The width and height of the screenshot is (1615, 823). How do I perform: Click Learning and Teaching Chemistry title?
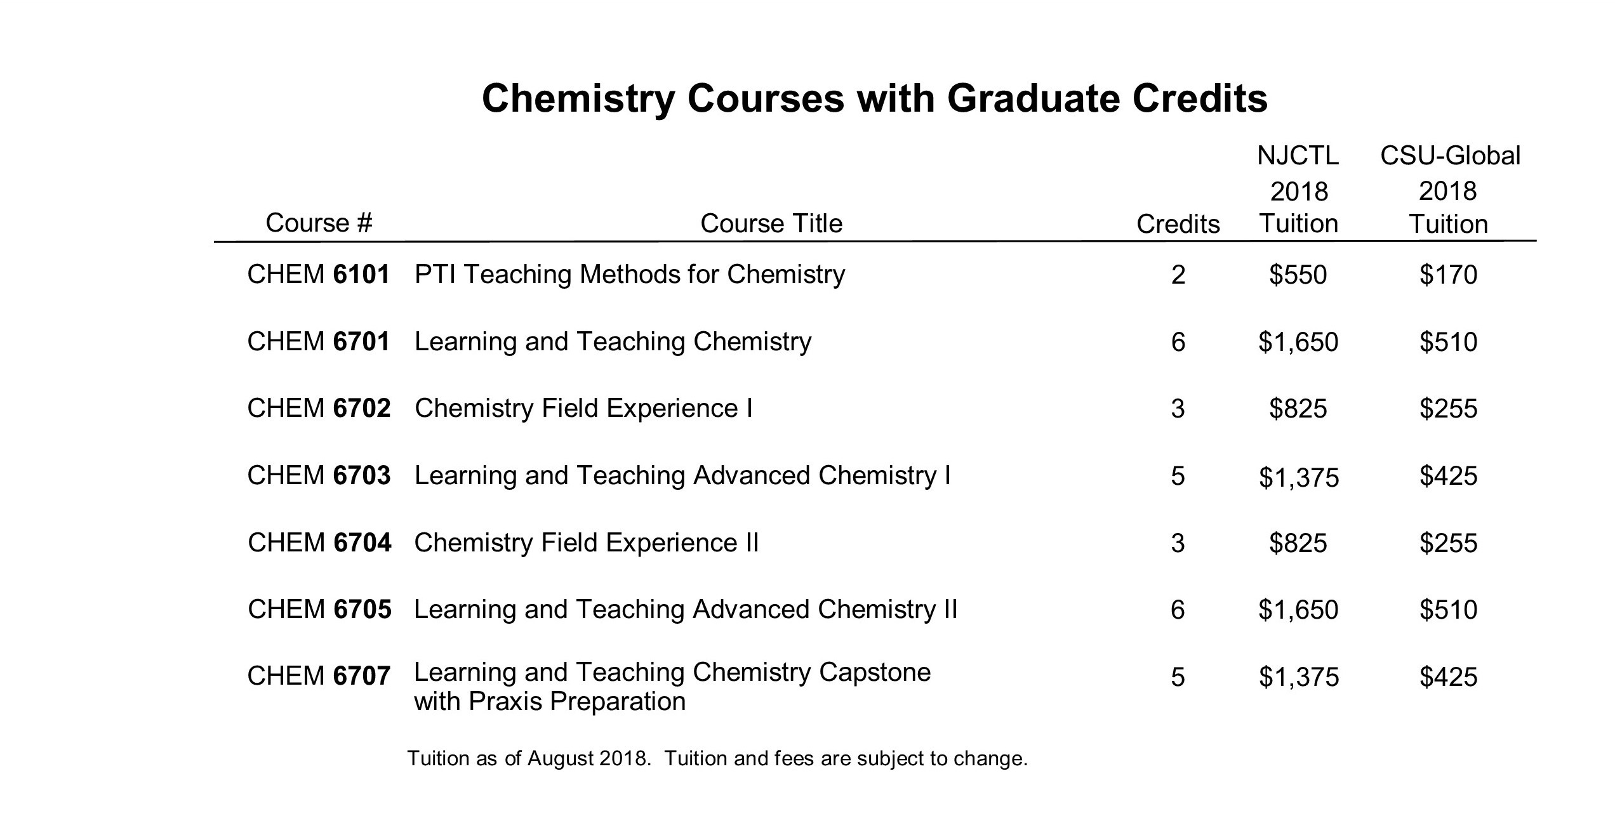(613, 343)
